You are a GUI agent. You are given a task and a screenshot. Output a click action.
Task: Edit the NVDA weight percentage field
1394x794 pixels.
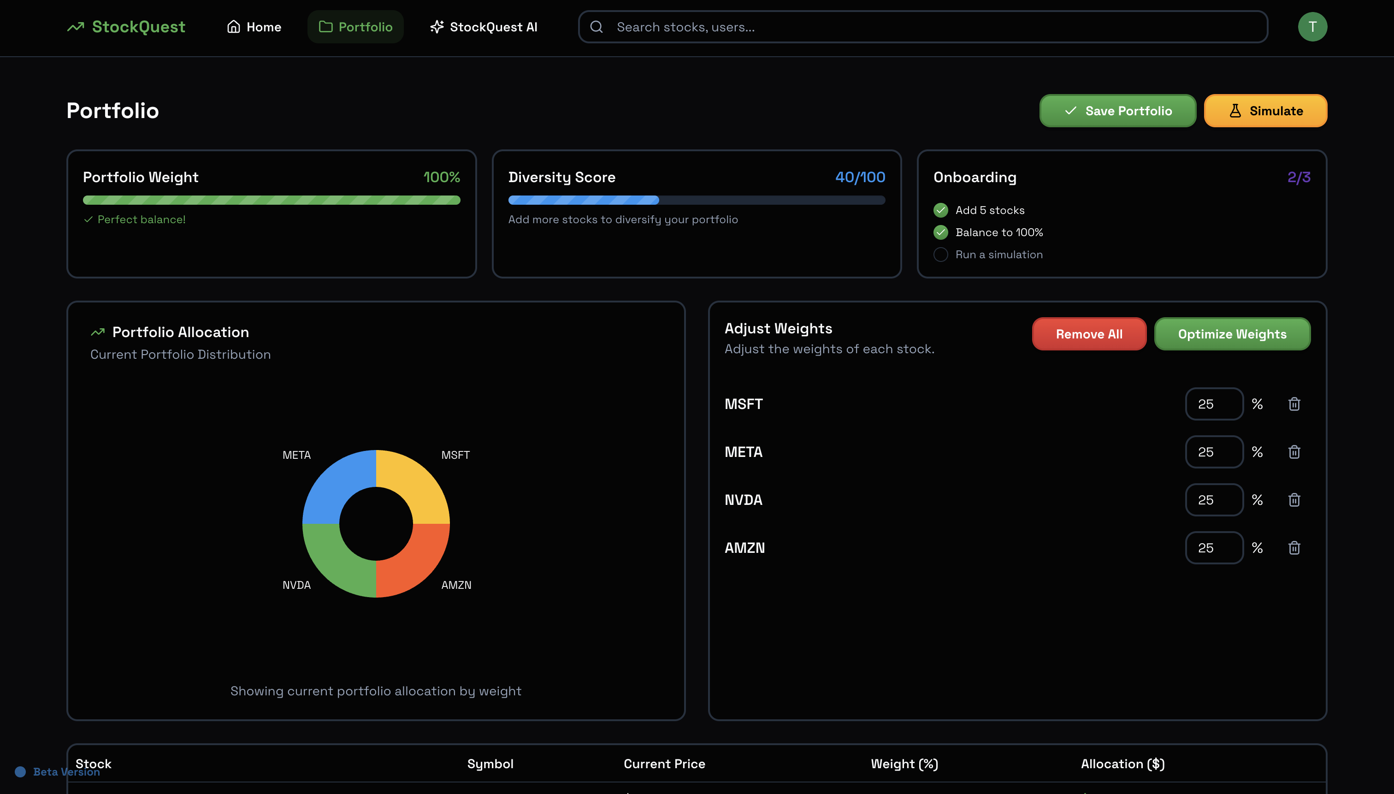tap(1214, 500)
